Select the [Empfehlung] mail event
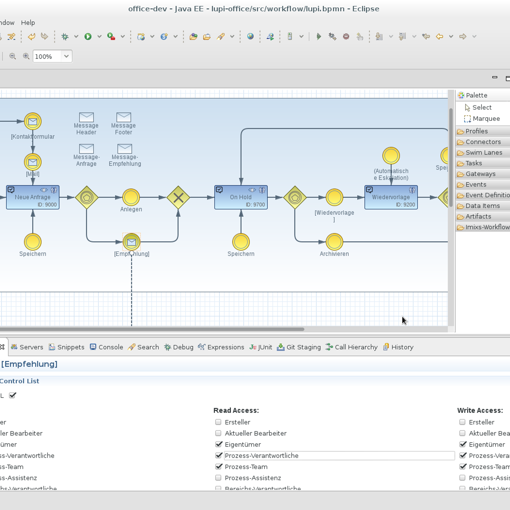Viewport: 510px width, 510px height. pyautogui.click(x=132, y=242)
